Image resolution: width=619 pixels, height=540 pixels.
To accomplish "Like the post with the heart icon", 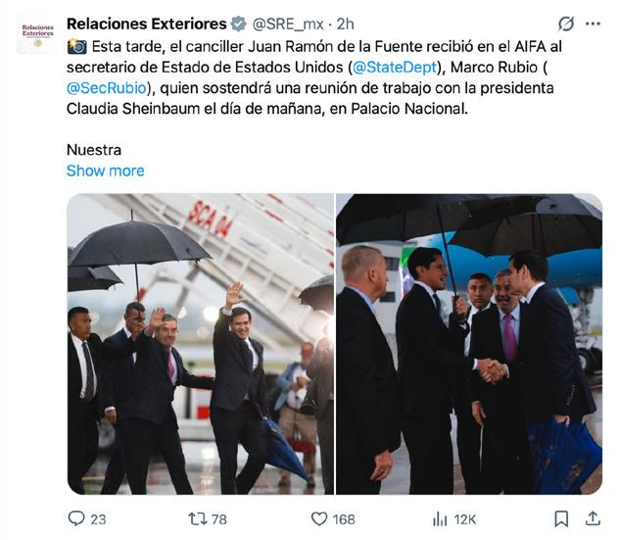I will coord(319,518).
